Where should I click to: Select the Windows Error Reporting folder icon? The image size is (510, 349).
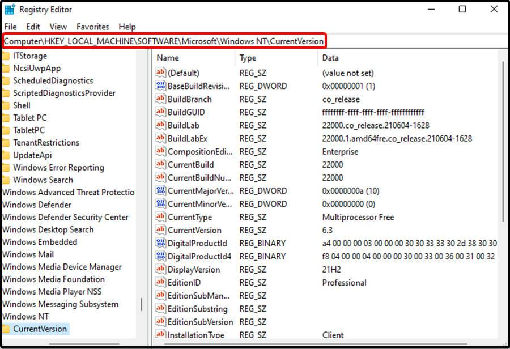[x=6, y=168]
